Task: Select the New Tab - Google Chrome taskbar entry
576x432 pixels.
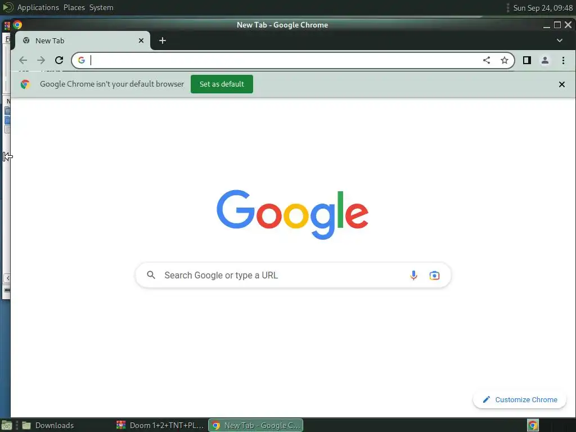Action: (256, 425)
